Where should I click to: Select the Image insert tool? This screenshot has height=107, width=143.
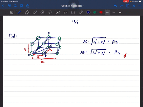pos(66,12)
